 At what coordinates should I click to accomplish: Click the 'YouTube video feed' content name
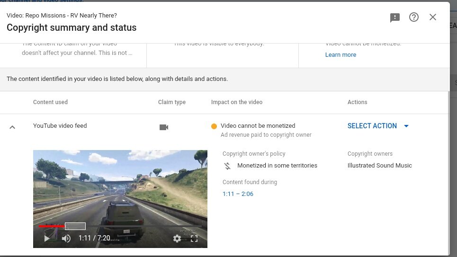point(60,125)
